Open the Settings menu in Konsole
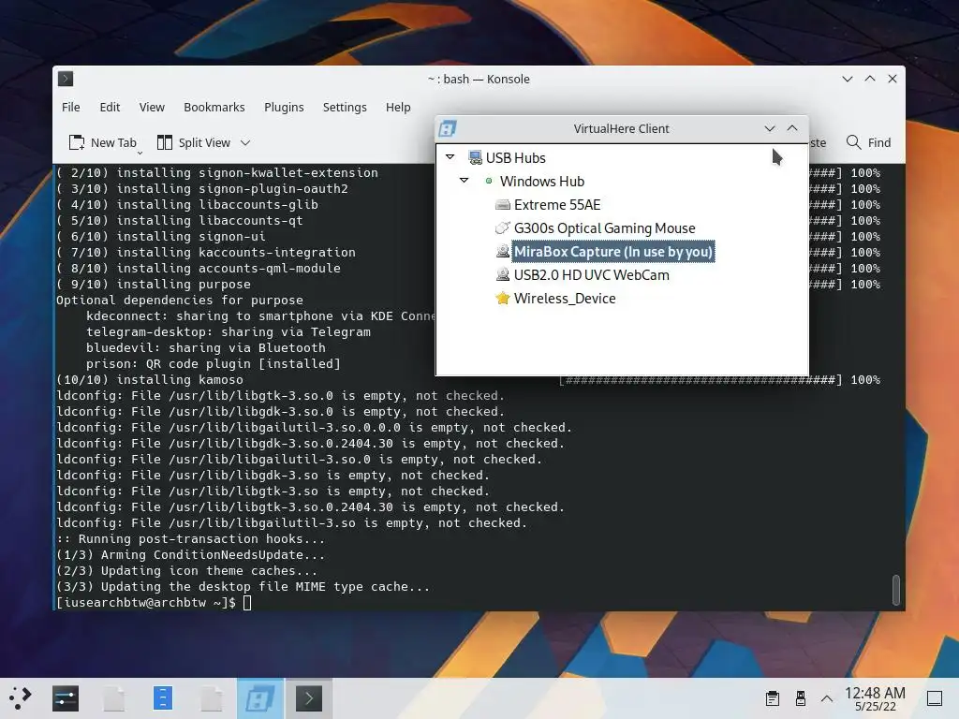 pyautogui.click(x=345, y=107)
